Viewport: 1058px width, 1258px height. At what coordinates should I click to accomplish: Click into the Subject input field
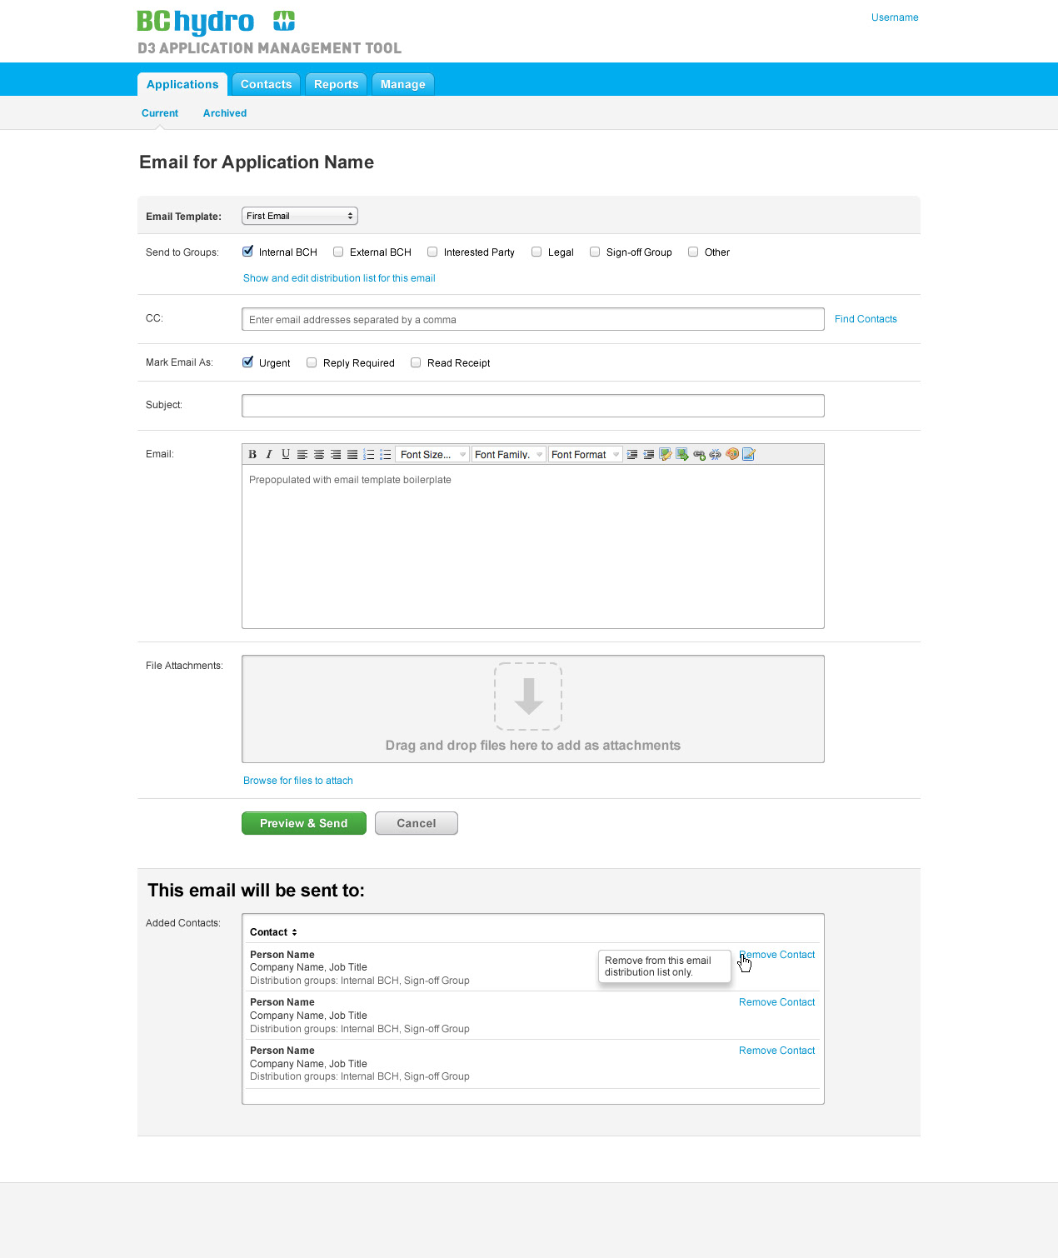pyautogui.click(x=533, y=406)
